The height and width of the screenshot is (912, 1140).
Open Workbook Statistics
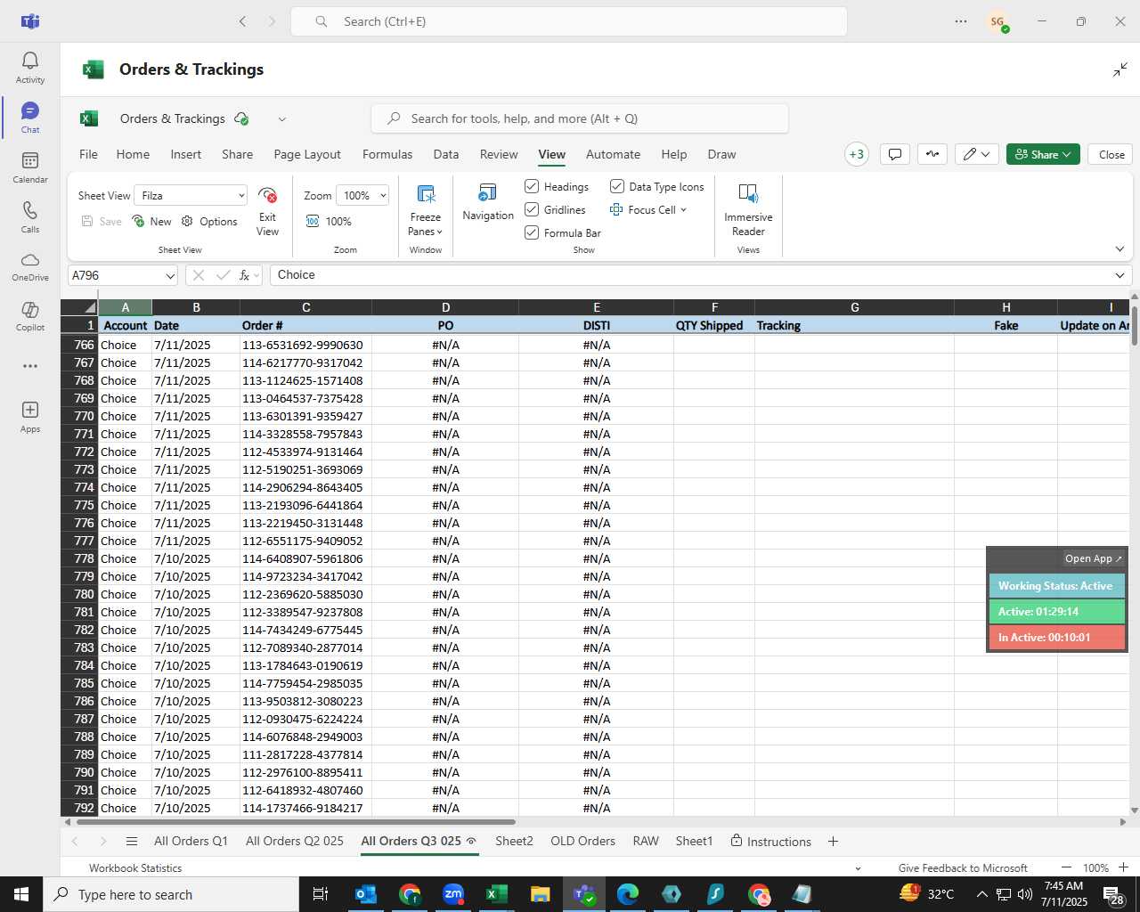[x=135, y=867]
